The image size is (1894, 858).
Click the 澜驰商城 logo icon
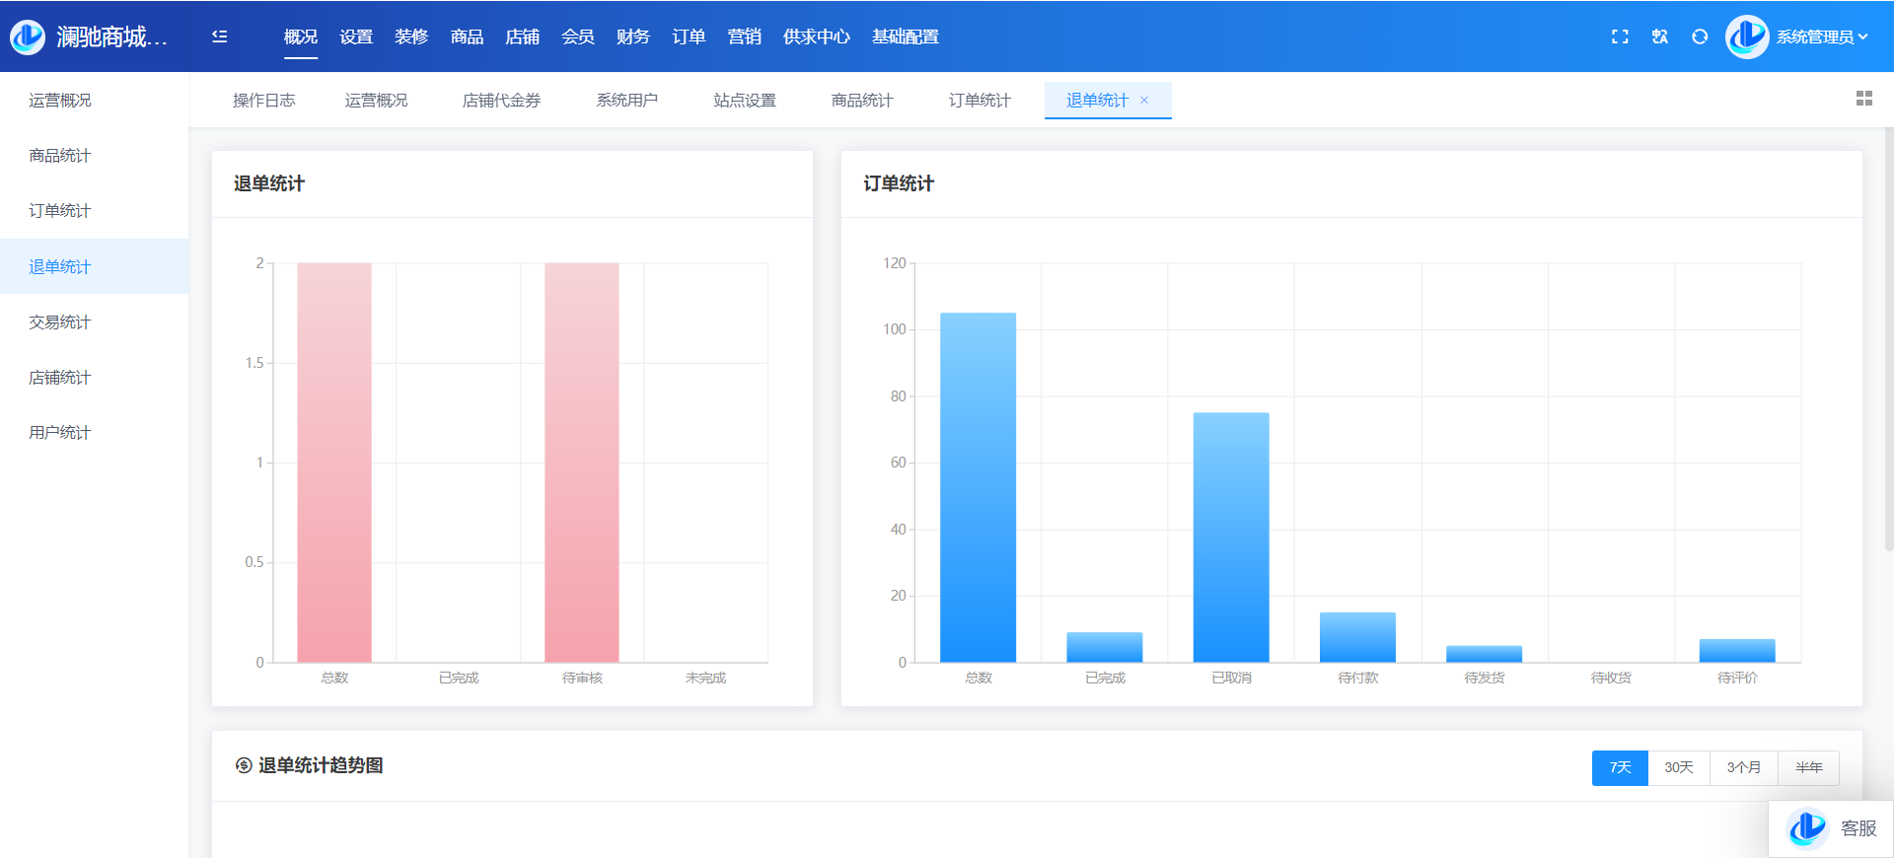tap(28, 36)
